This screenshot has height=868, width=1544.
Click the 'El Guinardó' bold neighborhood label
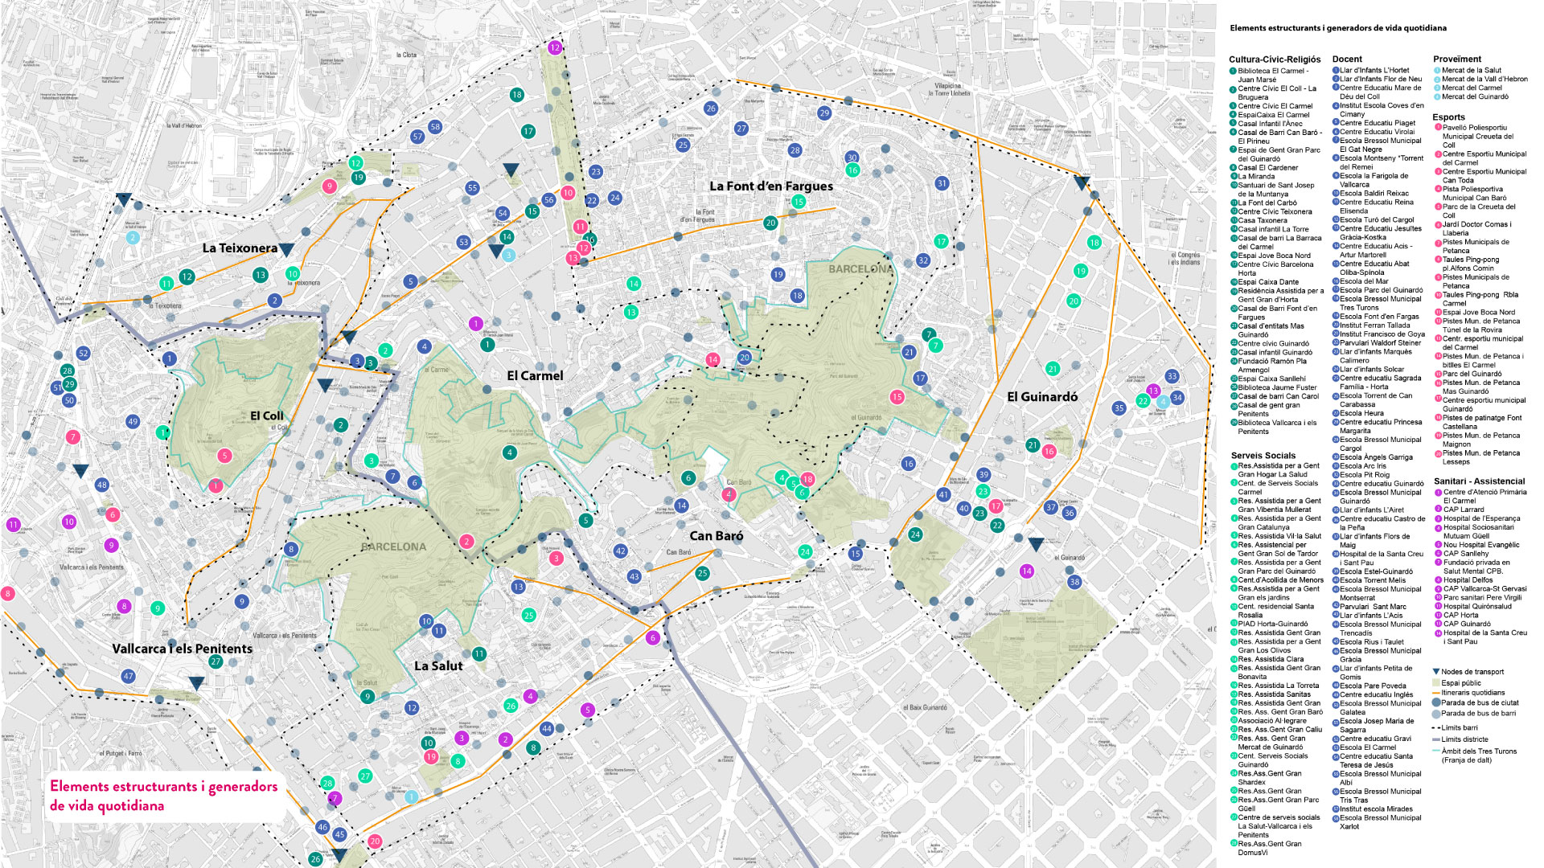pos(1042,396)
